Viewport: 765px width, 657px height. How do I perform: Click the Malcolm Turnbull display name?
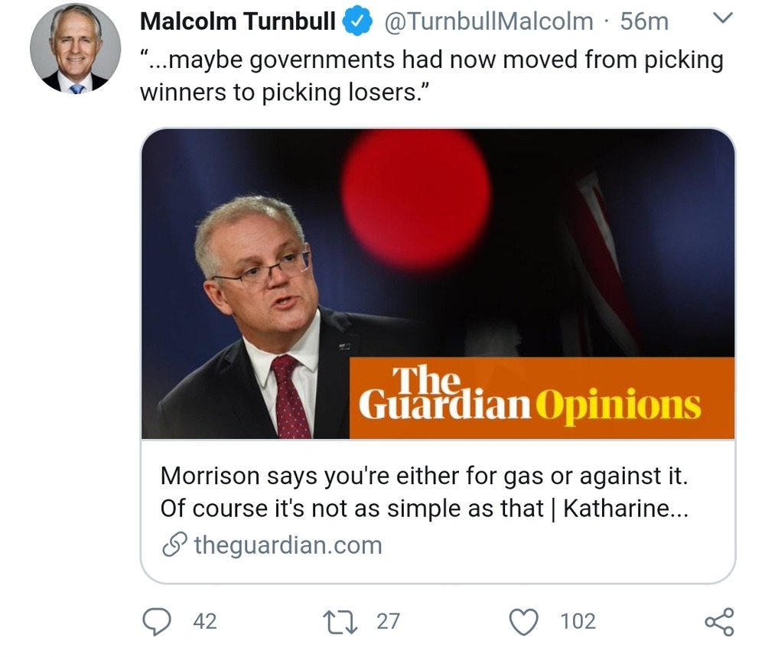[x=238, y=21]
